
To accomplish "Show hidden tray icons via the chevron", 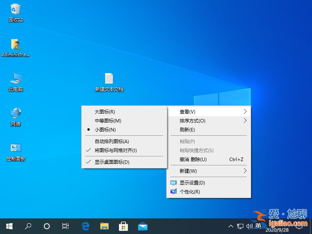I will click(231, 226).
